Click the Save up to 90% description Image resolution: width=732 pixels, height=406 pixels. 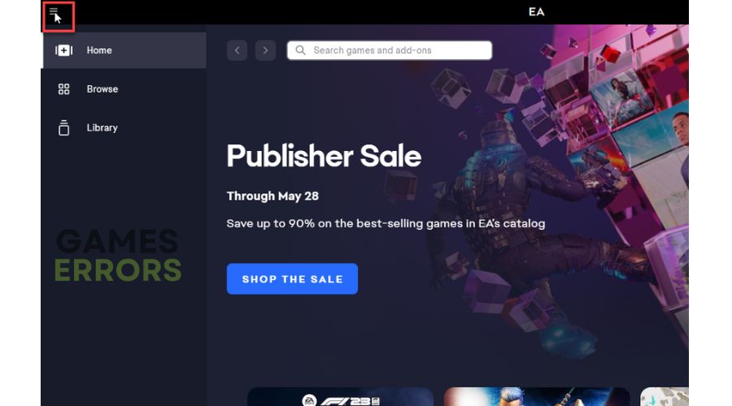click(x=386, y=224)
